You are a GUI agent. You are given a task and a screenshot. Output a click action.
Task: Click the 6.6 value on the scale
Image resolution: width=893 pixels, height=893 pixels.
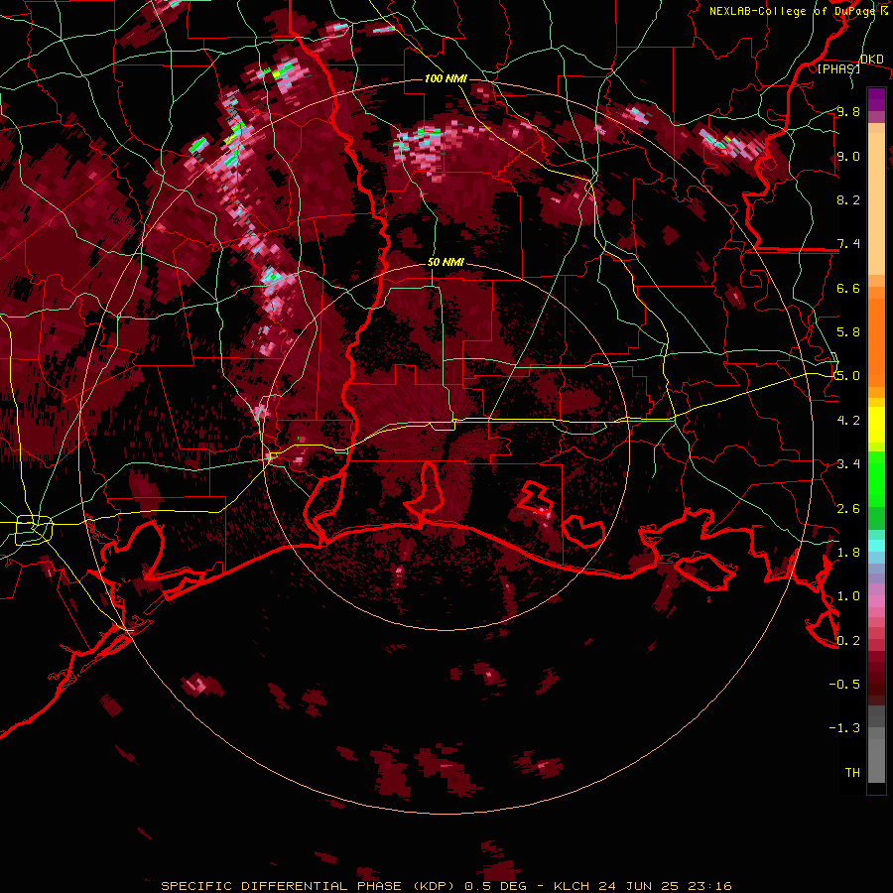848,288
